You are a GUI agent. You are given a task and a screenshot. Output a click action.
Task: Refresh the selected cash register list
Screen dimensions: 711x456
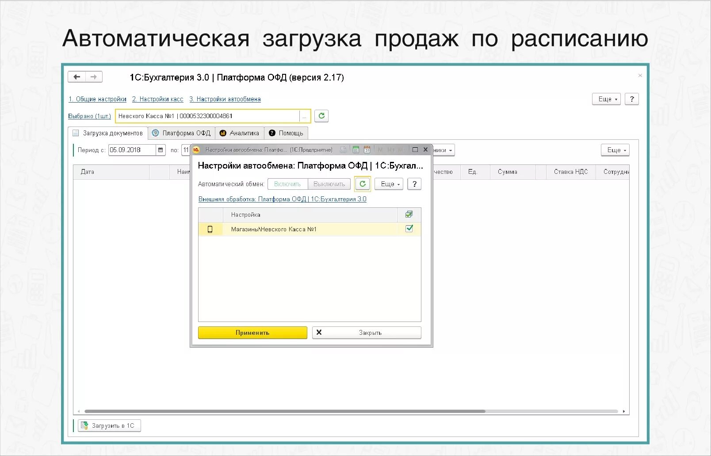click(x=321, y=116)
